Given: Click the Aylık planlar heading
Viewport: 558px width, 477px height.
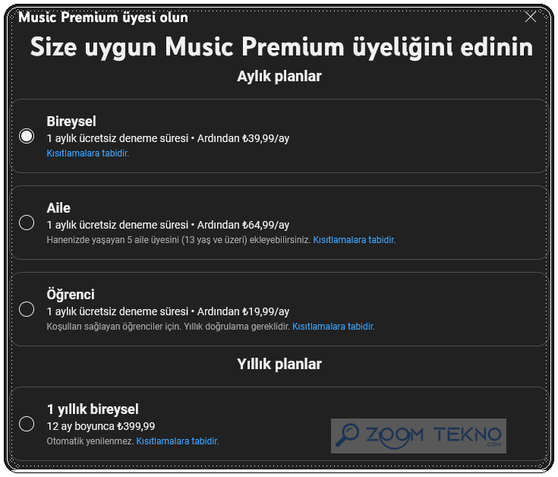Looking at the screenshot, I should click(279, 76).
